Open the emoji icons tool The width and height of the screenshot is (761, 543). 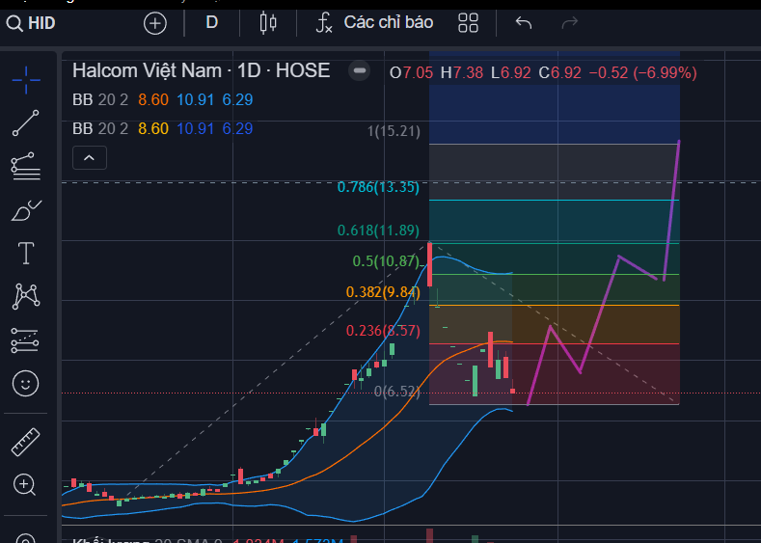(x=26, y=383)
